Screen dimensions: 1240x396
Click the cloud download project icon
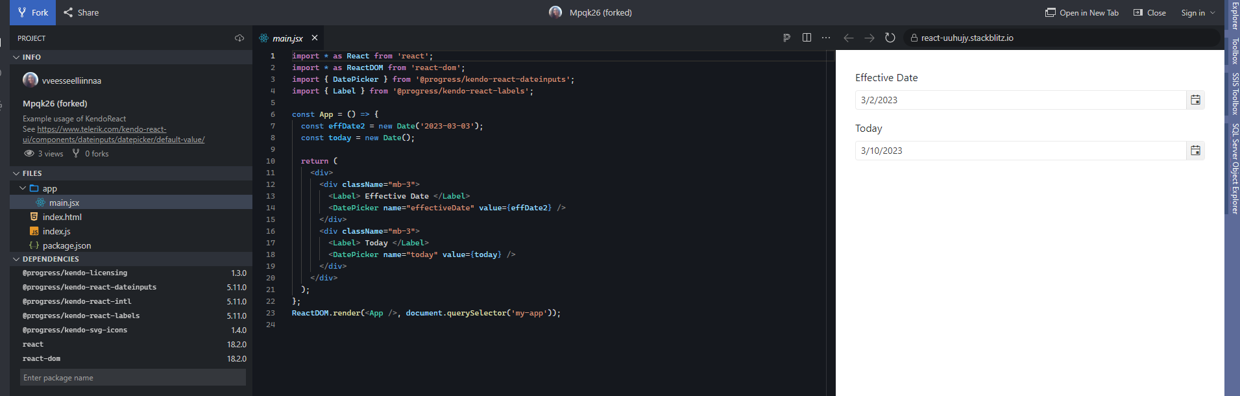click(x=239, y=38)
